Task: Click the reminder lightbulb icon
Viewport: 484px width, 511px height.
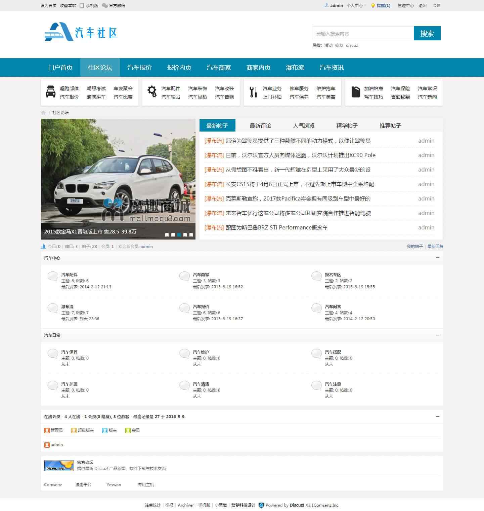Action: click(373, 6)
